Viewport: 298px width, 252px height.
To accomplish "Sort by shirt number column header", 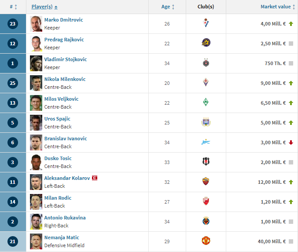I will click(x=13, y=7).
